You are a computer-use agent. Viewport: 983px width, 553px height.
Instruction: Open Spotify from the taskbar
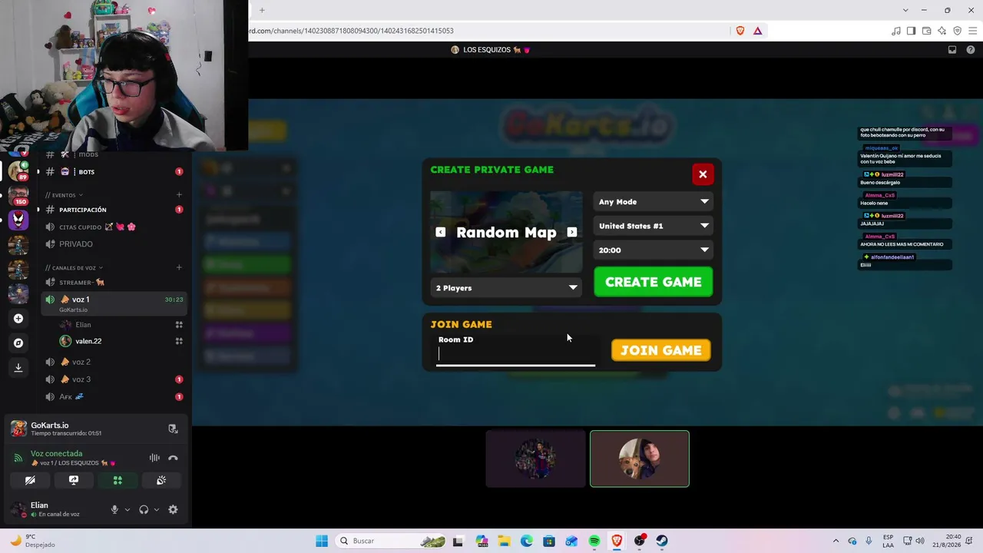[594, 541]
